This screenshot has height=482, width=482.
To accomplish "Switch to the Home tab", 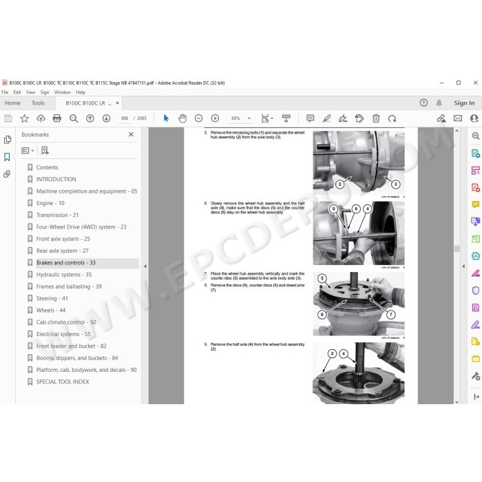I will coord(12,103).
